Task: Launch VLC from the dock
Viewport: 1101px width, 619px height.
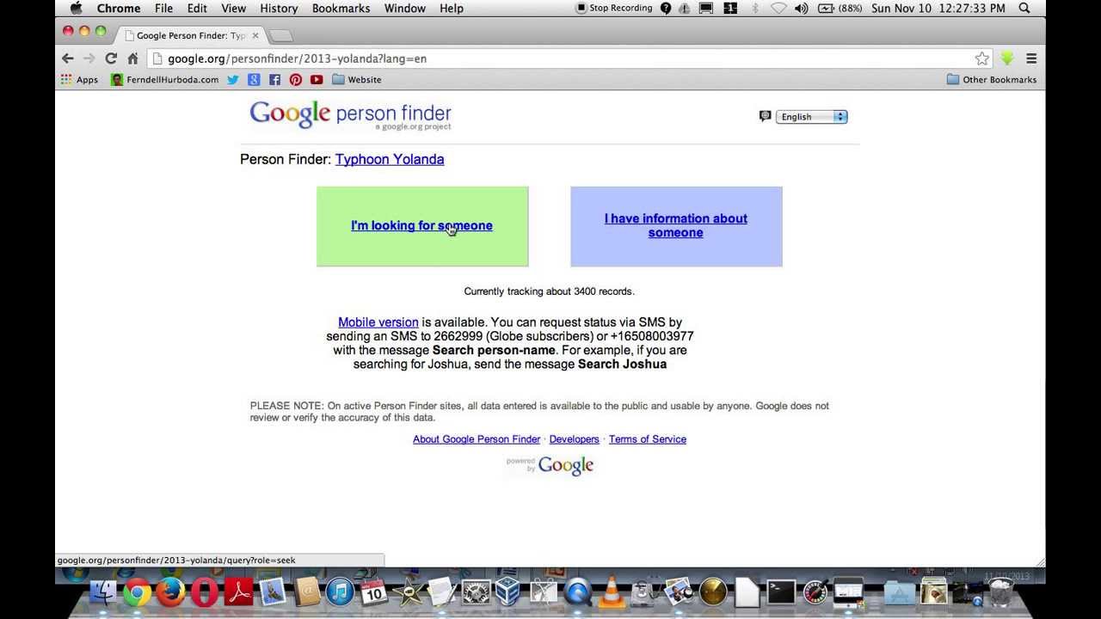Action: [612, 591]
